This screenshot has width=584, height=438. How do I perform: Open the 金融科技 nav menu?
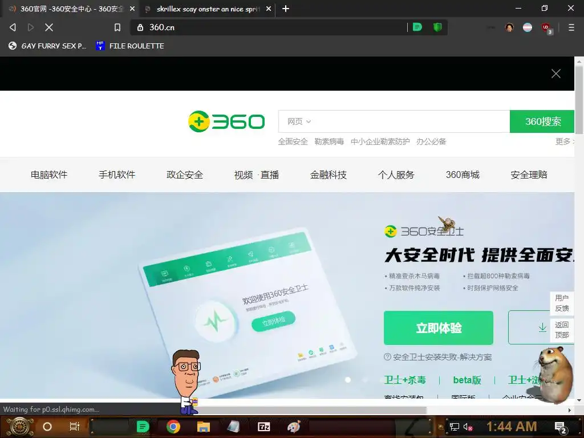click(x=328, y=175)
